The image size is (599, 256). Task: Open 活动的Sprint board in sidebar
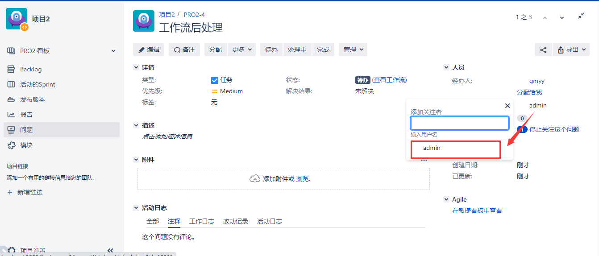37,84
